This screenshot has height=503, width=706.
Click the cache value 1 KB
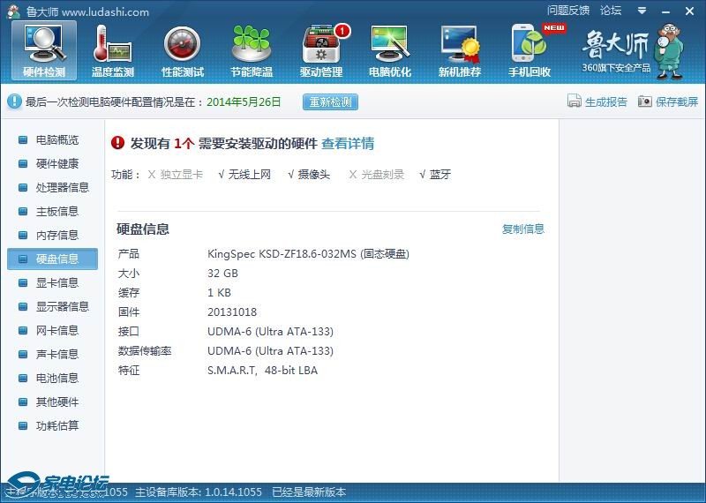click(219, 293)
